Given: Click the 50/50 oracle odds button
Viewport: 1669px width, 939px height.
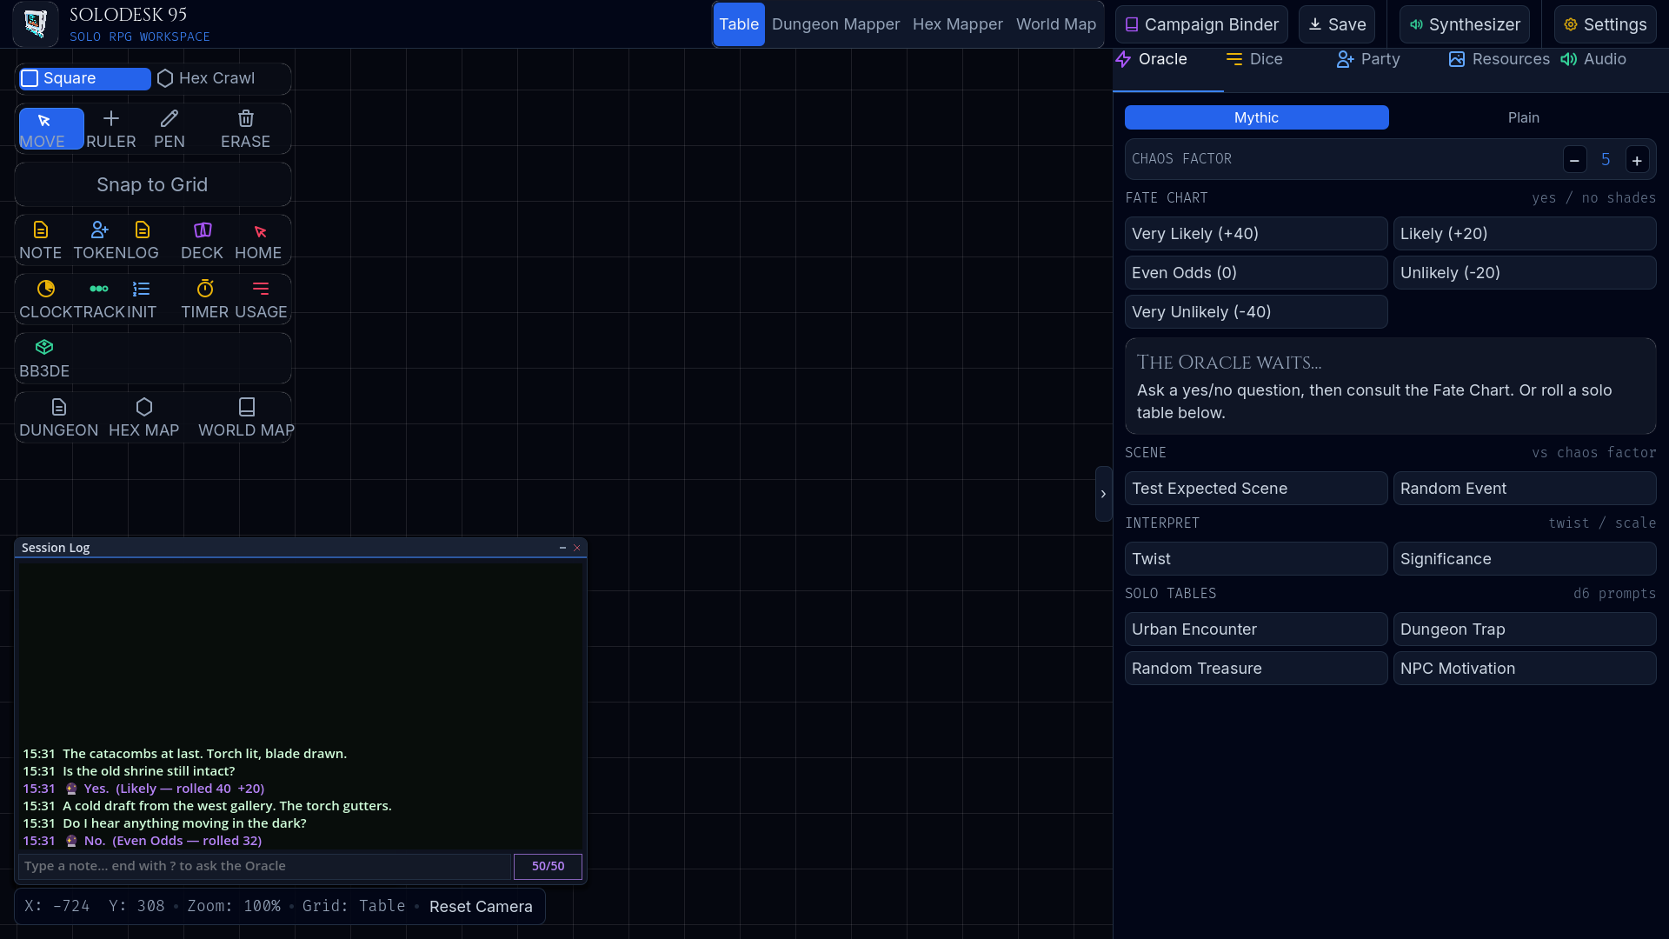Looking at the screenshot, I should pos(548,866).
